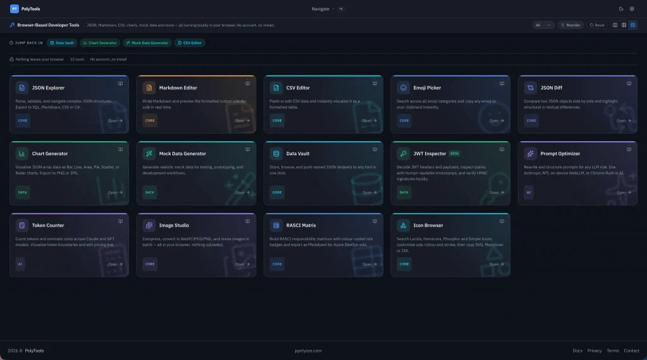The image size is (647, 360).
Task: Open docs book icon on JSON Explorer card
Action: tap(121, 84)
